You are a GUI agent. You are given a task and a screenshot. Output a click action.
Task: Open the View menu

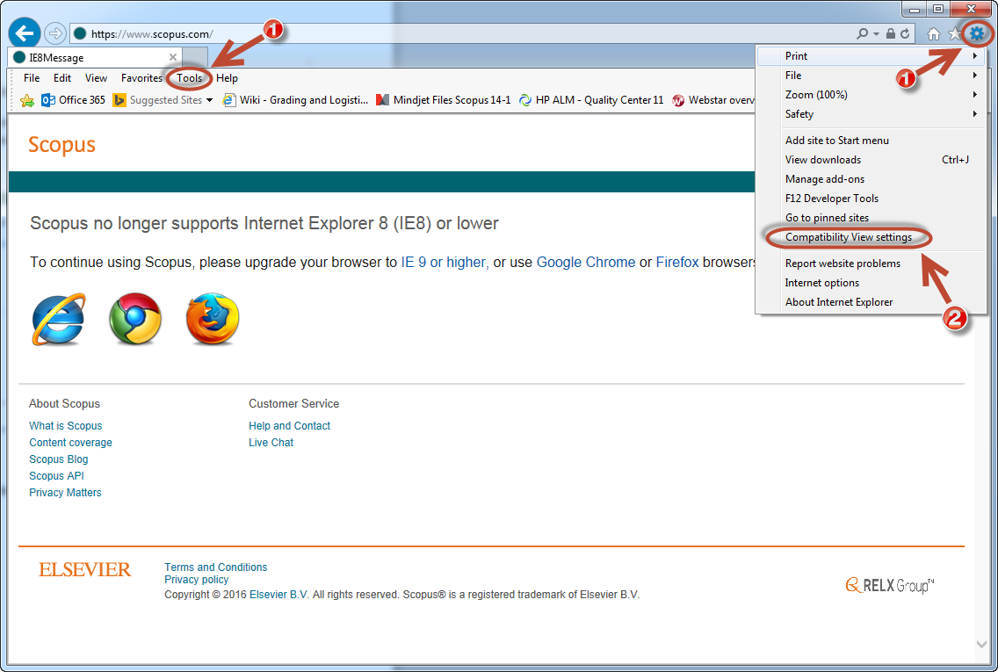pos(96,78)
